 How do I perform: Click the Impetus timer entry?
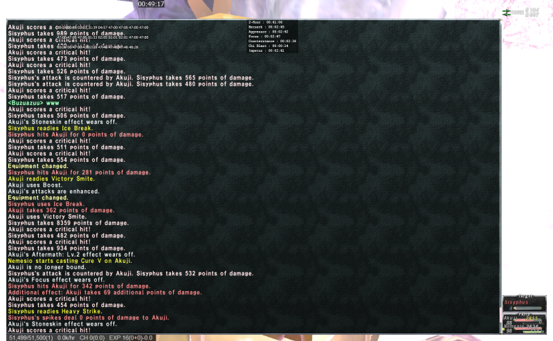[266, 50]
